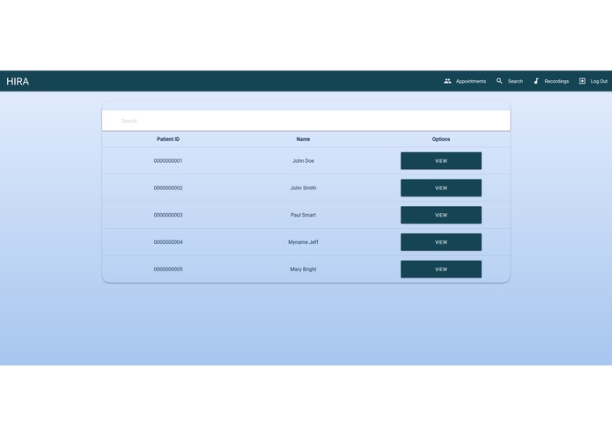View patient John Doe record

[x=441, y=161]
